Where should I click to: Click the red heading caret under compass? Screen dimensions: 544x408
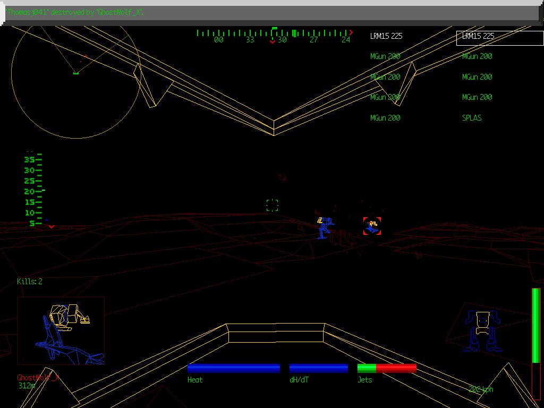click(x=273, y=41)
